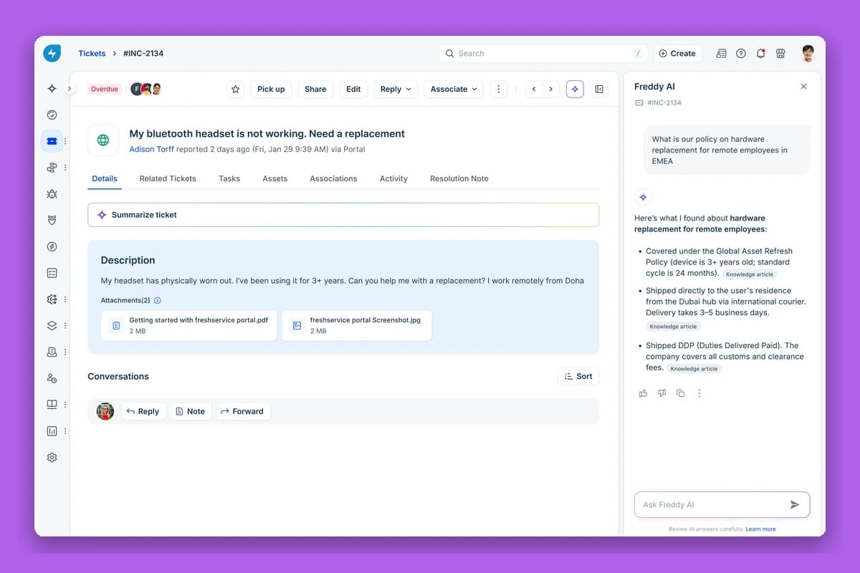Open the people settings icon in sidebar
860x573 pixels.
pyautogui.click(x=52, y=378)
